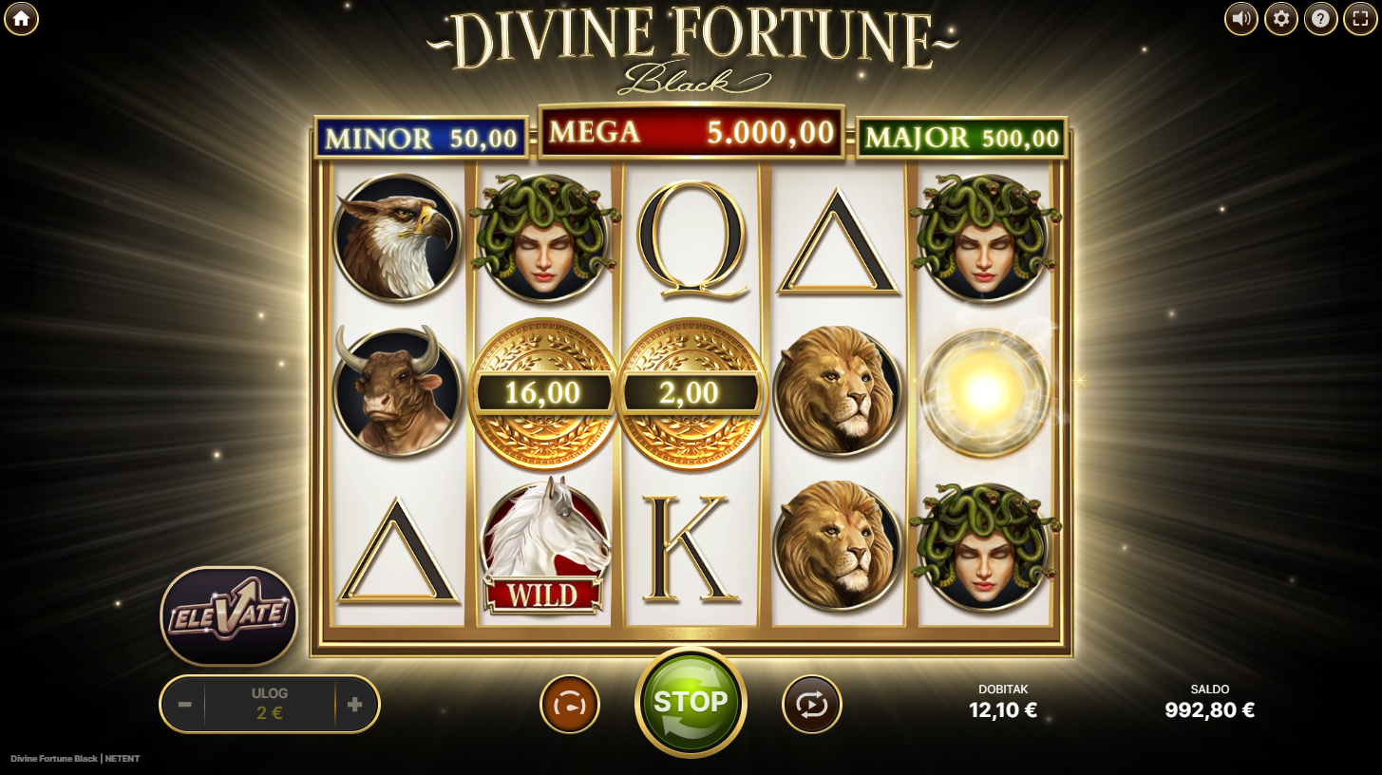Click the Mega 5.000,00 jackpot banner
The width and height of the screenshot is (1382, 775).
[x=691, y=132]
